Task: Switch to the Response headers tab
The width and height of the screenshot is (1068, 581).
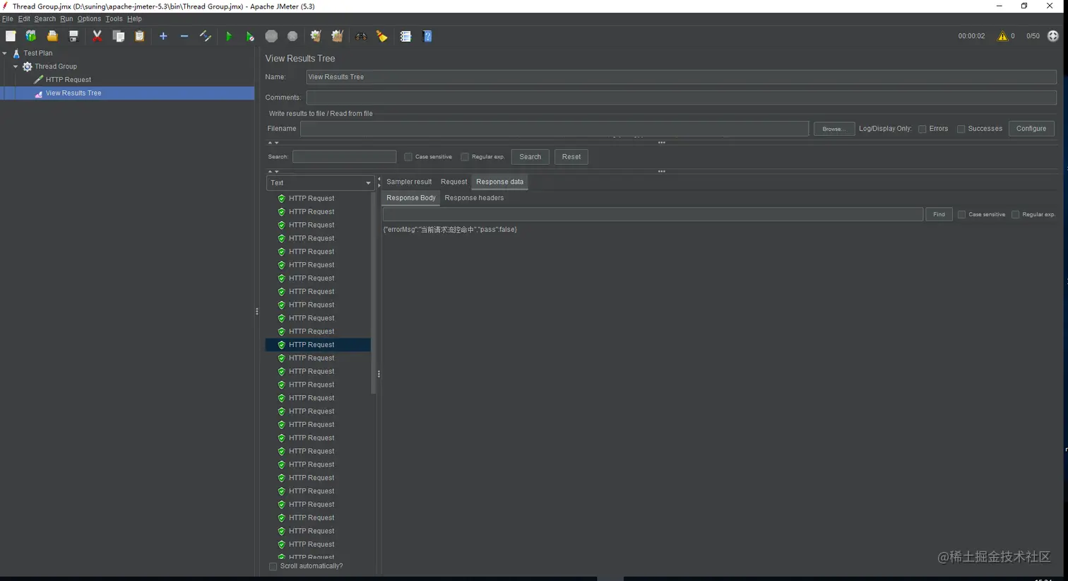Action: point(474,198)
